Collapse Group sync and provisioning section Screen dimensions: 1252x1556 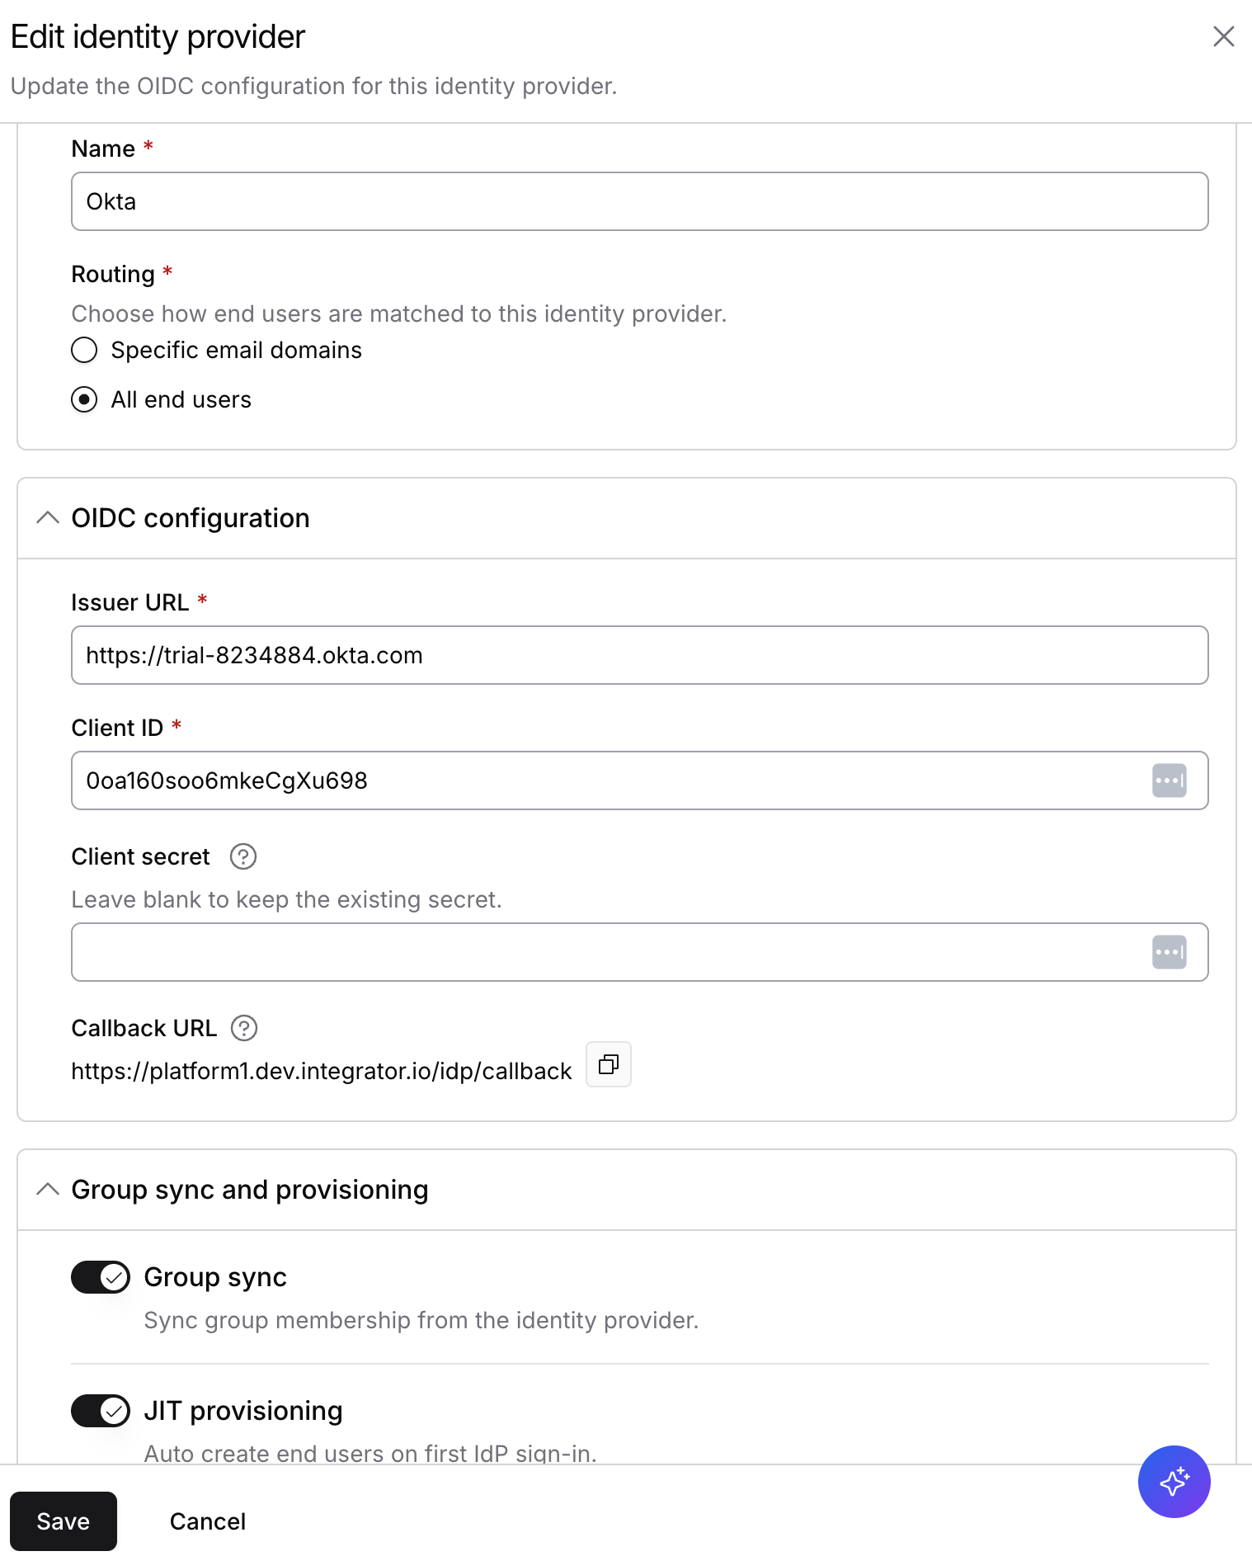tap(48, 1190)
